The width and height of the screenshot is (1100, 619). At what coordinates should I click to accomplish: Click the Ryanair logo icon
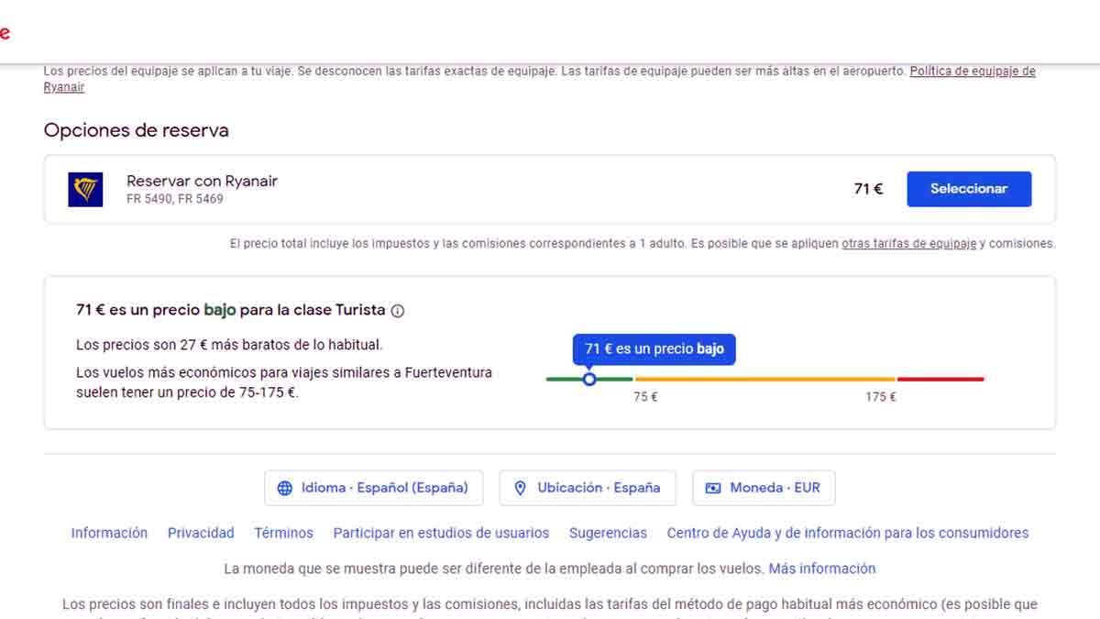(x=85, y=189)
